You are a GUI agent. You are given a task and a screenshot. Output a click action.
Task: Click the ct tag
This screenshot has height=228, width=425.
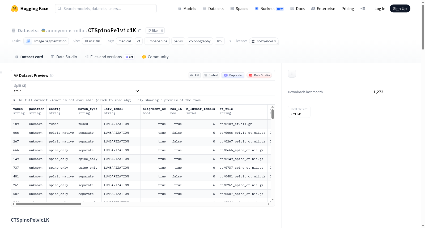coord(139,41)
